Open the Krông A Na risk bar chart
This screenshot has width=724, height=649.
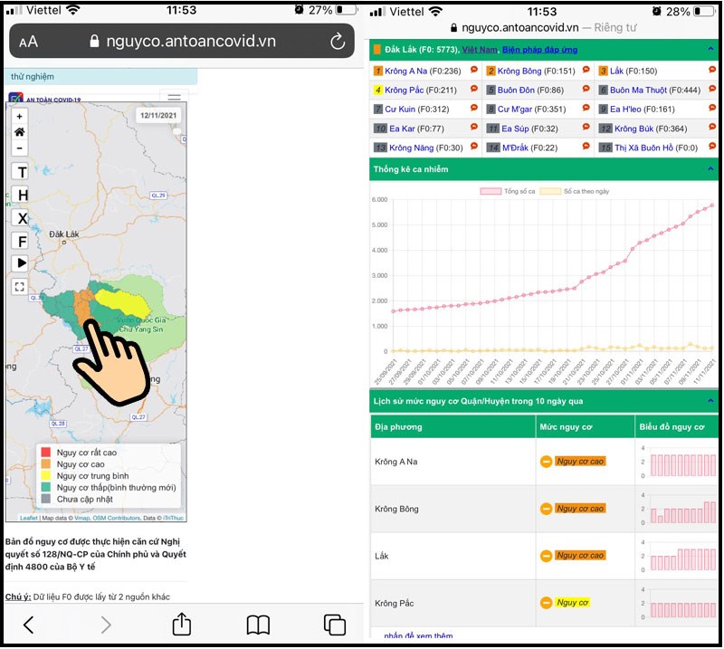click(x=678, y=462)
